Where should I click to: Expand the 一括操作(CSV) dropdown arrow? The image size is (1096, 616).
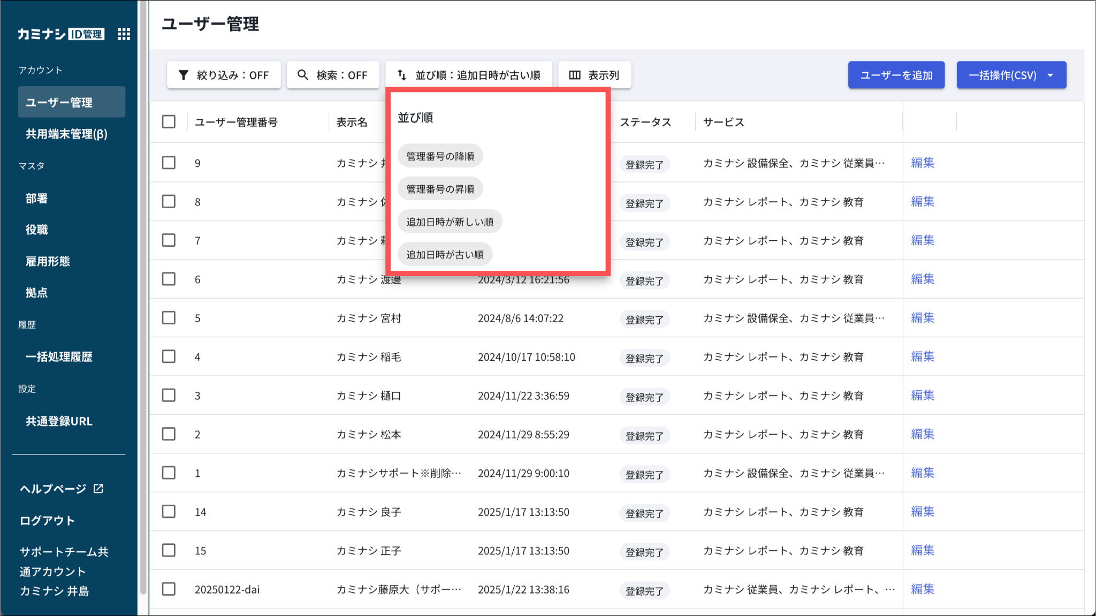1051,75
